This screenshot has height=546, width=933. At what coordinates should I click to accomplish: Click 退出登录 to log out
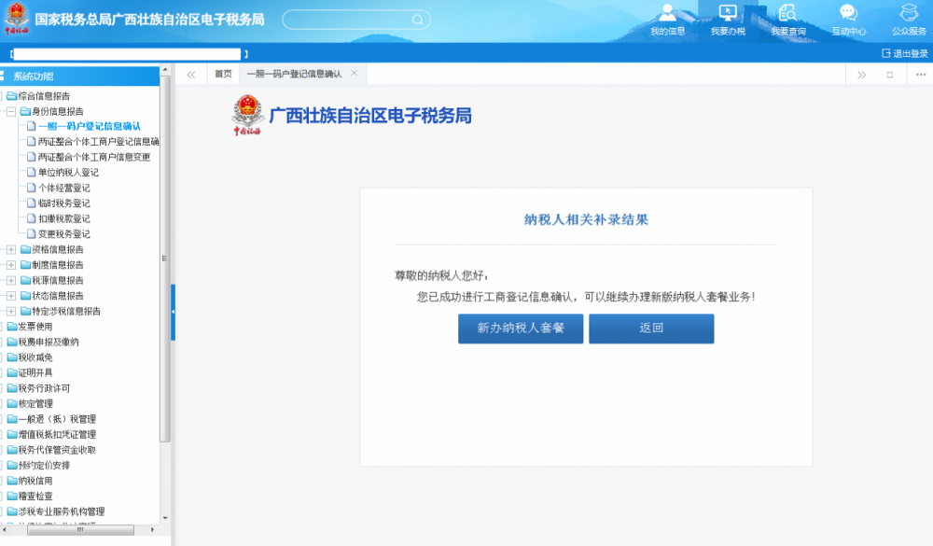coord(904,54)
